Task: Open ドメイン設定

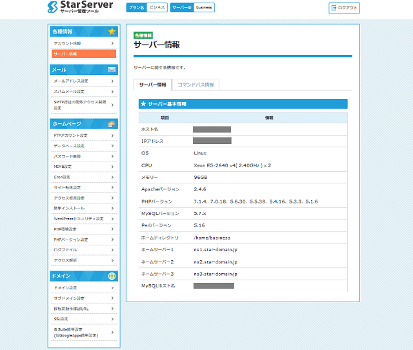Action: [84, 288]
